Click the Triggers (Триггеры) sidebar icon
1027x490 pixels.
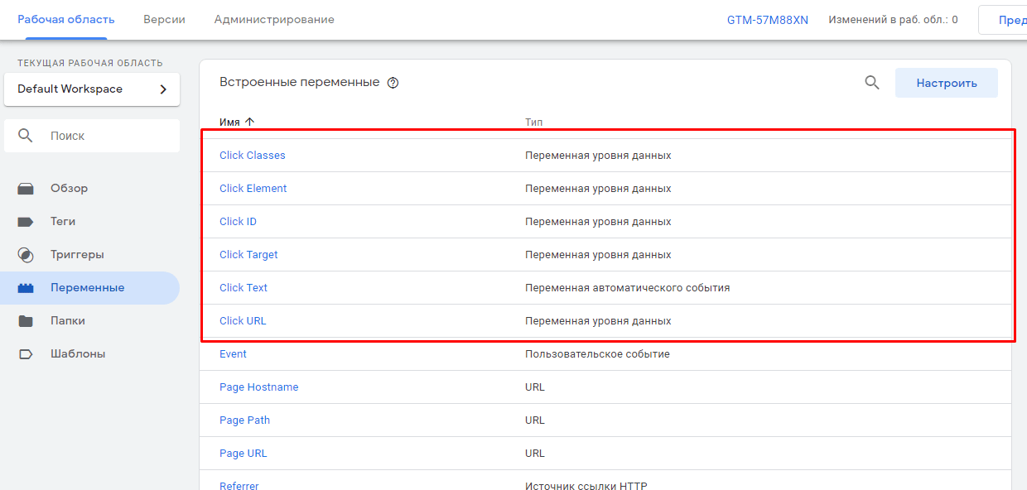pyautogui.click(x=26, y=255)
